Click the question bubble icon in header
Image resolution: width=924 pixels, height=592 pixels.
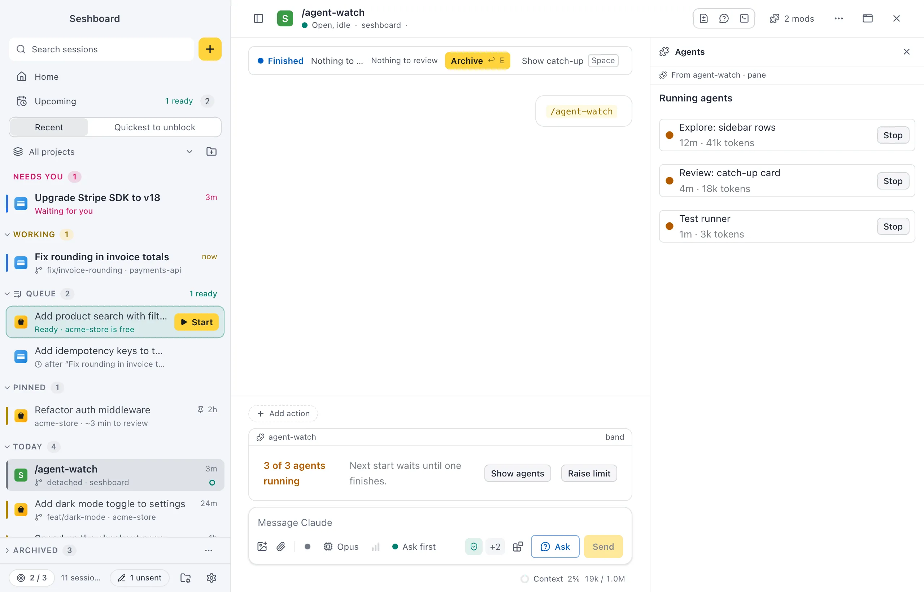point(724,18)
